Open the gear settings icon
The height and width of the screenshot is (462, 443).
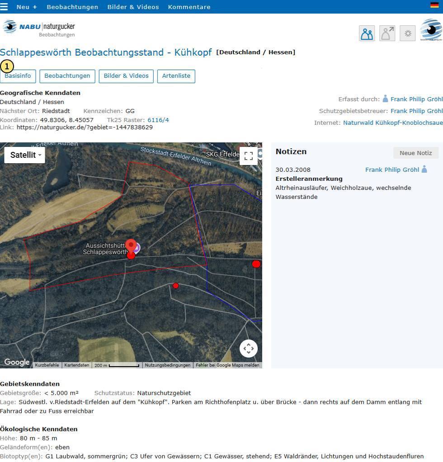408,33
